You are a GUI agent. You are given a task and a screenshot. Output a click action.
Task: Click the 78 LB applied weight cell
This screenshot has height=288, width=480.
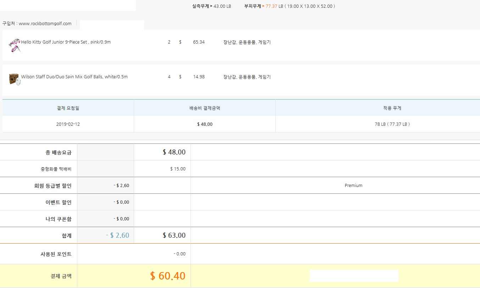point(392,124)
